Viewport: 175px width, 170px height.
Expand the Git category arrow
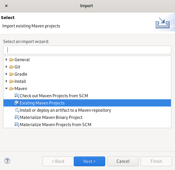click(6, 67)
